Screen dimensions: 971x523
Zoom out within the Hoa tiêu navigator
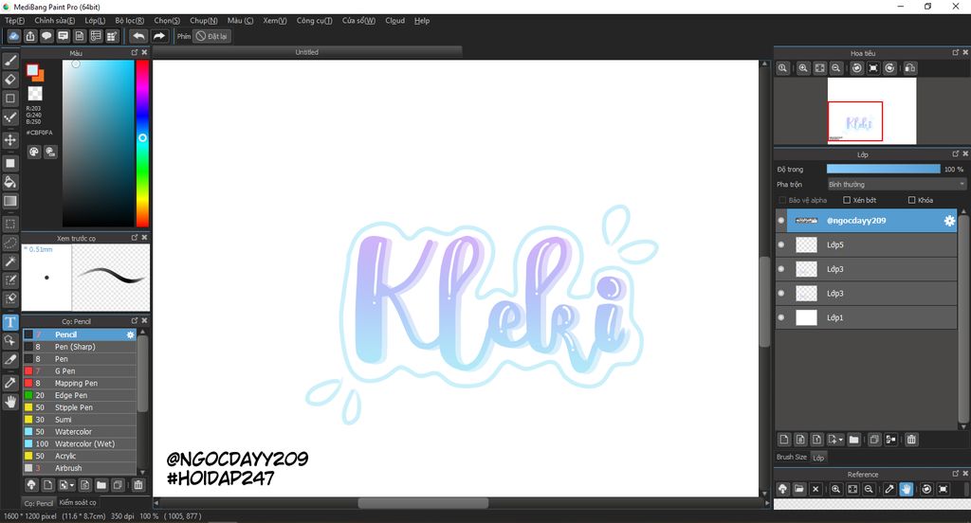(836, 68)
